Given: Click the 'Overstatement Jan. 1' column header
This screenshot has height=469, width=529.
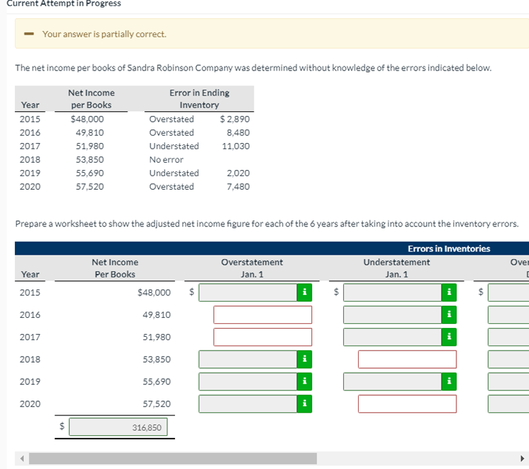Looking at the screenshot, I should click(252, 268).
